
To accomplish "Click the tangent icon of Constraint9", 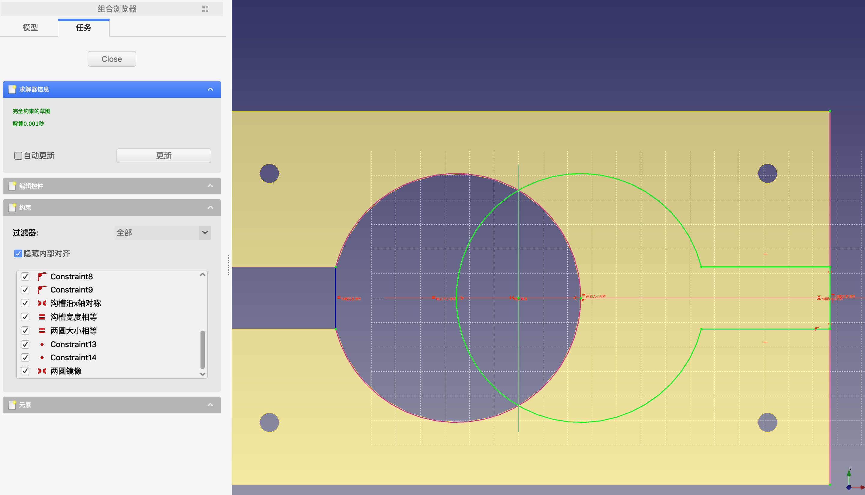I will click(42, 290).
